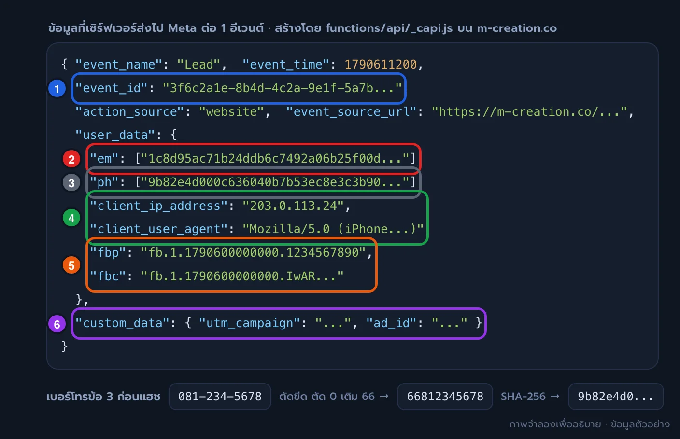Click the 9b82e4d0... hash result box

pos(616,397)
